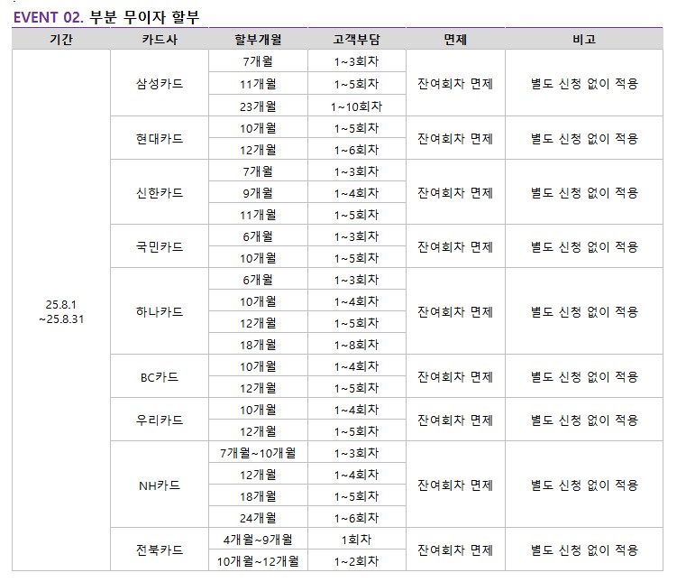Select '12개월' under BC카드
This screenshot has width=677, height=582.
[x=258, y=388]
